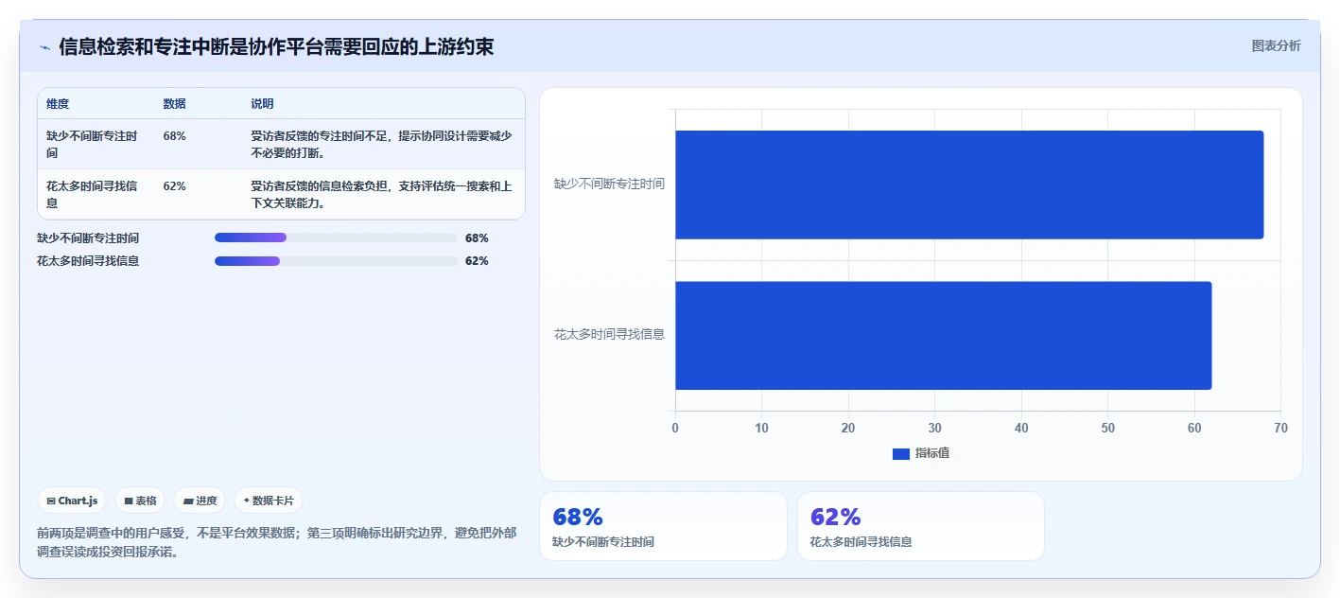This screenshot has height=598, width=1340.
Task: Click the 缺少不间断专注时间 chart bar
Action: [969, 185]
